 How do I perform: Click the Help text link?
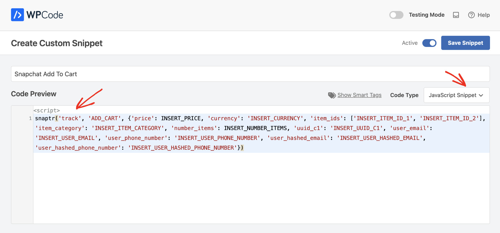click(x=484, y=15)
